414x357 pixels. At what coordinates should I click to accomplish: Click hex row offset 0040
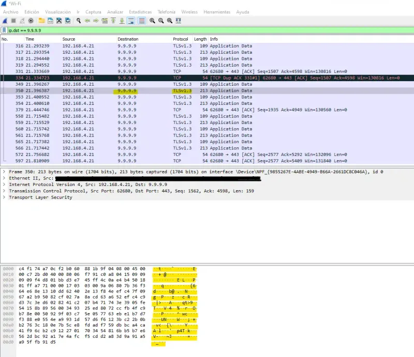pos(8,291)
